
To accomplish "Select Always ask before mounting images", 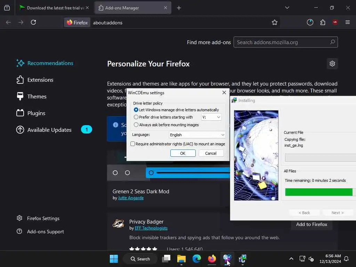I will [136, 125].
